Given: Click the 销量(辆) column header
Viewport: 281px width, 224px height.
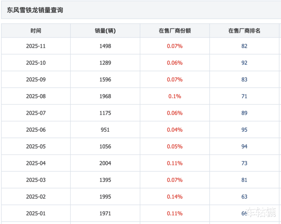Looking at the screenshot, I should click(105, 30).
